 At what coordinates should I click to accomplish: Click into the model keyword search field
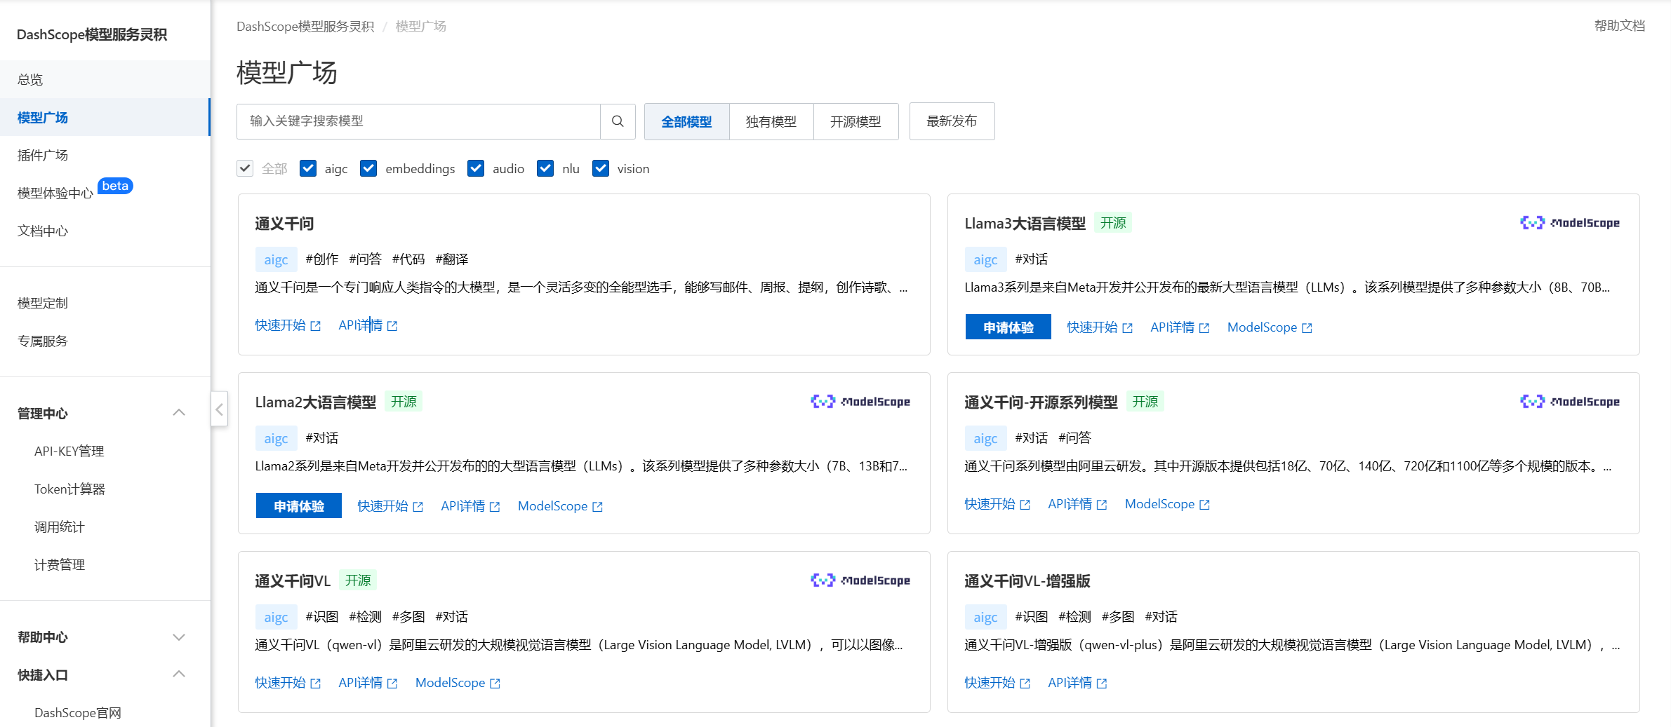point(419,121)
